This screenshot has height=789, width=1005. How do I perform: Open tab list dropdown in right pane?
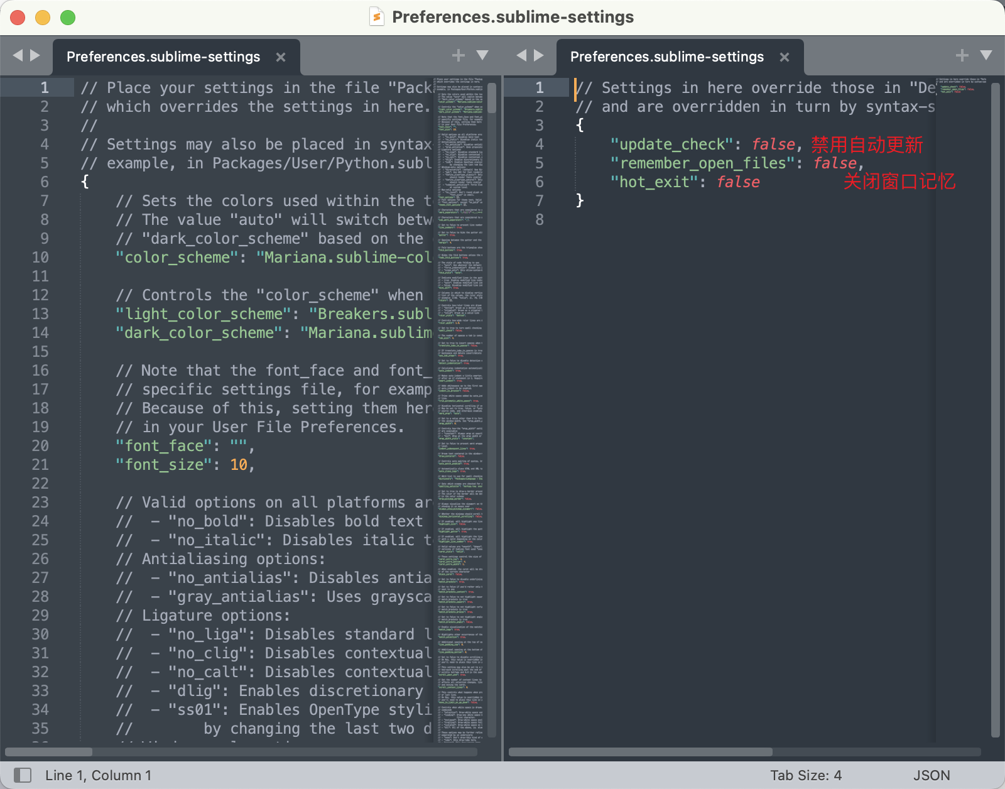pyautogui.click(x=986, y=55)
